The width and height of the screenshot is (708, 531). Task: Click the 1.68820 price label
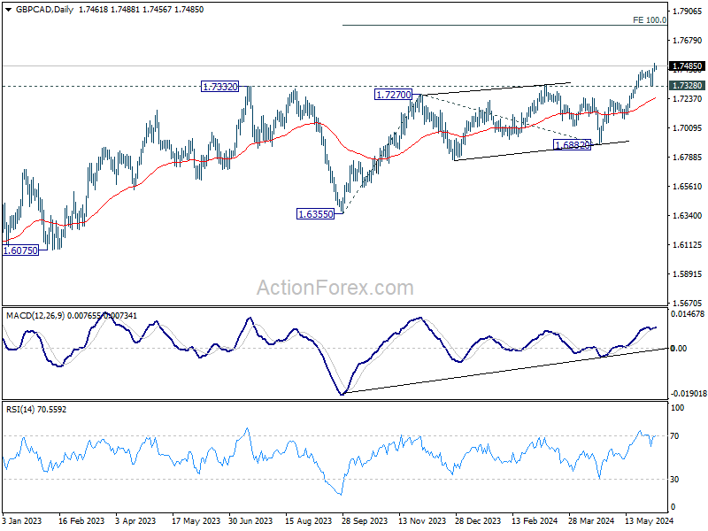click(x=572, y=145)
